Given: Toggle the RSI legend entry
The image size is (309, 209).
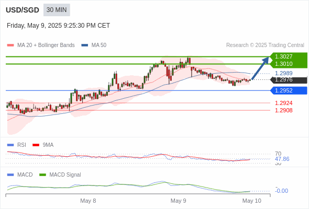Looking at the screenshot, I should point(17,145).
